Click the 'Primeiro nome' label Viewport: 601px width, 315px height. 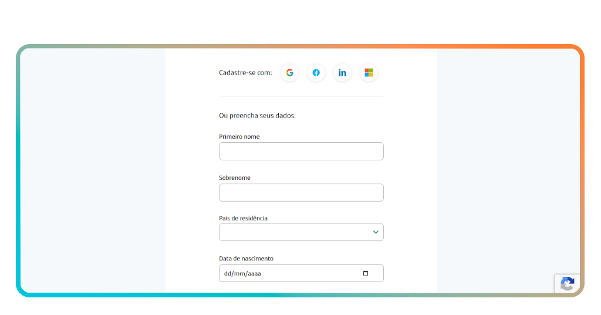(x=239, y=136)
